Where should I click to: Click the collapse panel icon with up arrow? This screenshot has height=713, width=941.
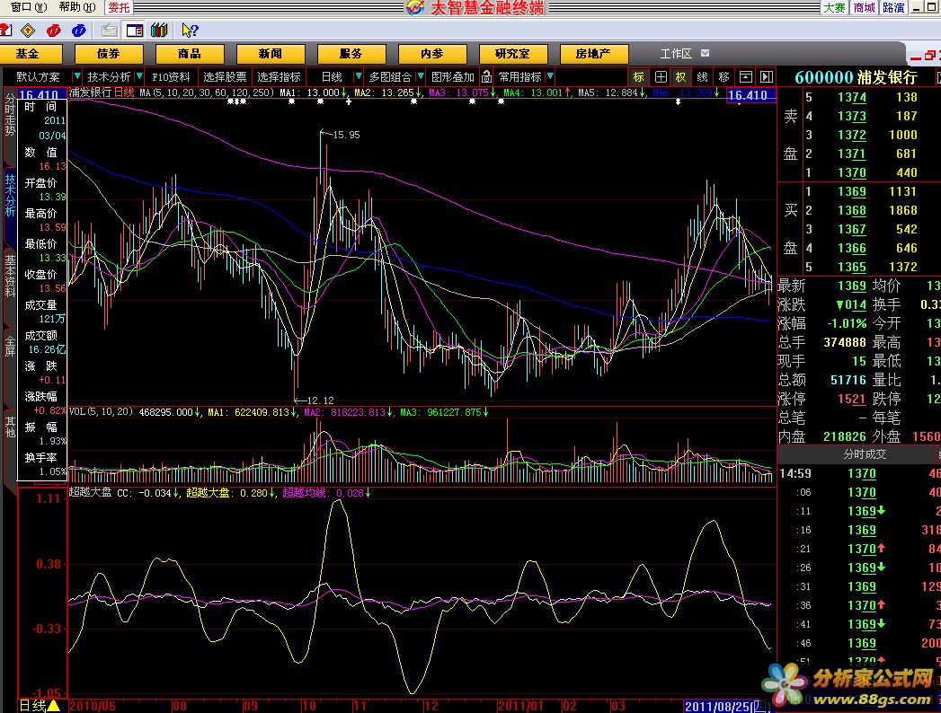point(745,76)
